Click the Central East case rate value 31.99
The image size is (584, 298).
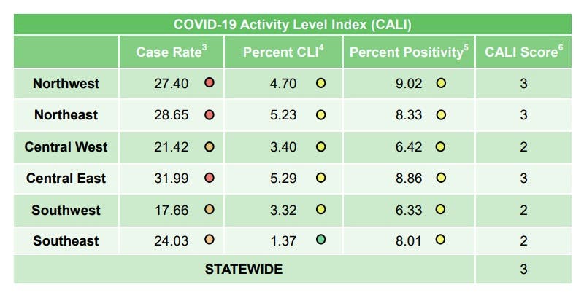[x=172, y=179]
